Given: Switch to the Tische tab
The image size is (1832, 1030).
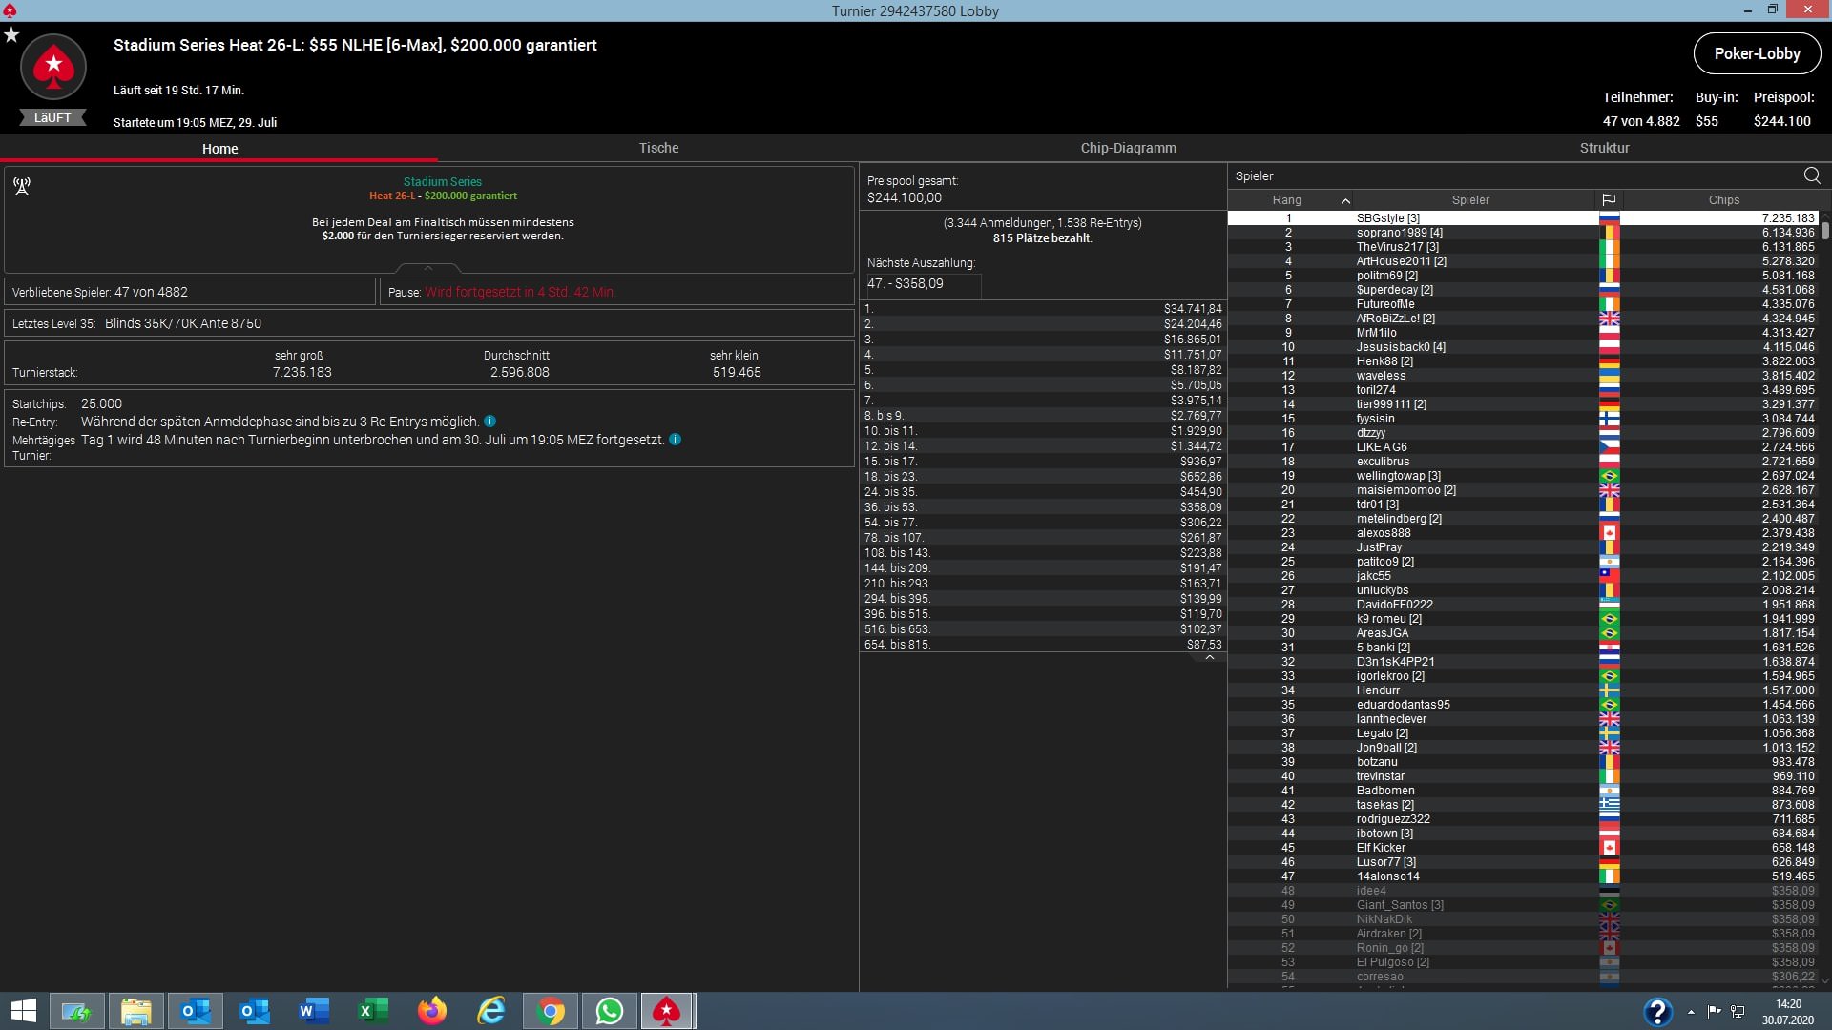Looking at the screenshot, I should (x=658, y=148).
